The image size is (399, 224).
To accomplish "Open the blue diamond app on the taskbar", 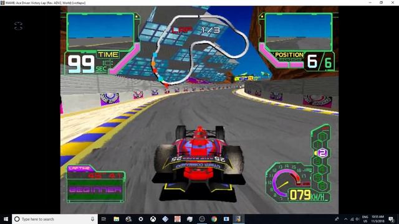I will (x=165, y=219).
